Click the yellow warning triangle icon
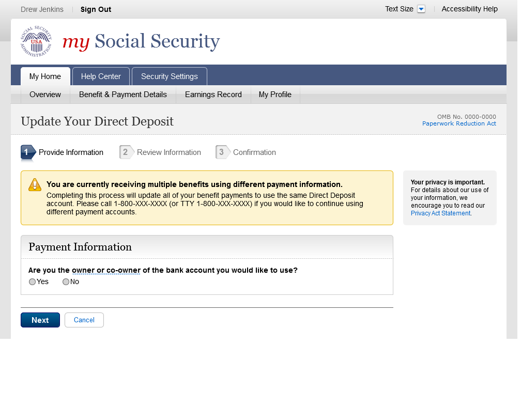The image size is (521, 407). coord(35,185)
